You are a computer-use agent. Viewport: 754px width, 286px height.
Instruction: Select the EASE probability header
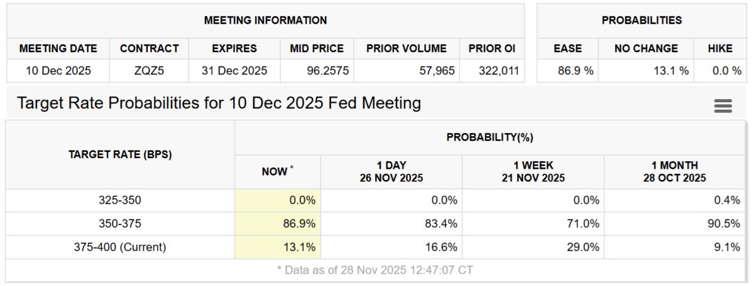567,48
